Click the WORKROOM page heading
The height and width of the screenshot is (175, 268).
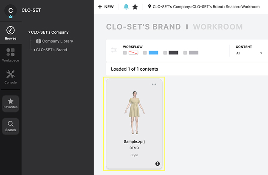click(218, 27)
